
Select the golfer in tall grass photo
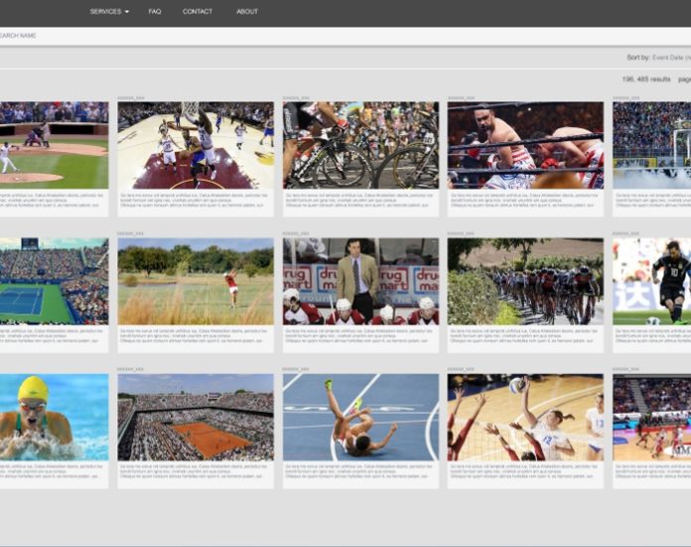(x=196, y=281)
